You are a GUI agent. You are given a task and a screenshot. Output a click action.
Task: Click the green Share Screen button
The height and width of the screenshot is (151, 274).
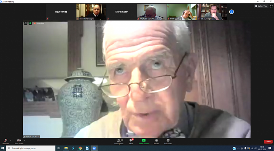tap(144, 142)
